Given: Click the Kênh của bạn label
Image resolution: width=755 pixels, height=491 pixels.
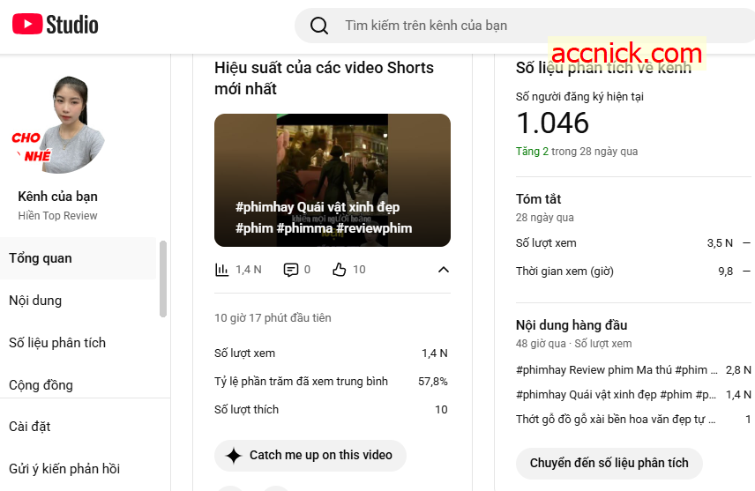Looking at the screenshot, I should click(x=58, y=197).
